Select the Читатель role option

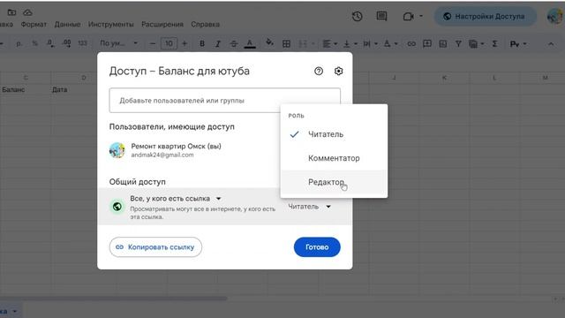pos(334,134)
